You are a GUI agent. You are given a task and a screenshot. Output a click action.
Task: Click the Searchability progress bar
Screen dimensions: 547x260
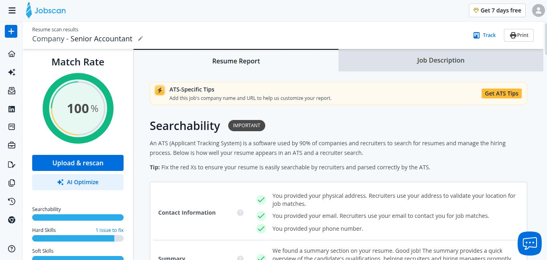click(x=78, y=217)
